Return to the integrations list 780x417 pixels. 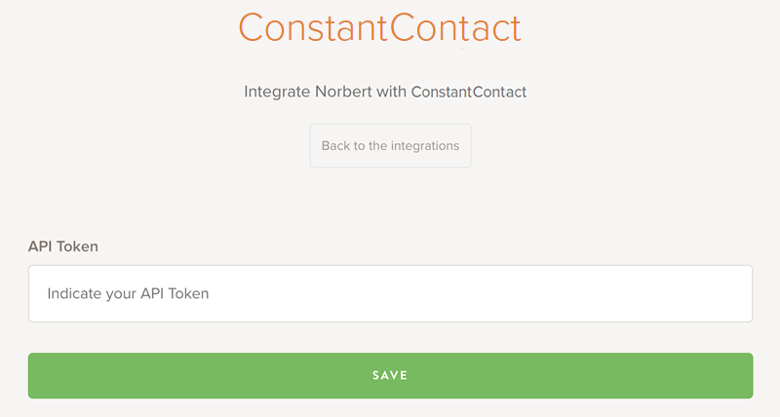390,146
